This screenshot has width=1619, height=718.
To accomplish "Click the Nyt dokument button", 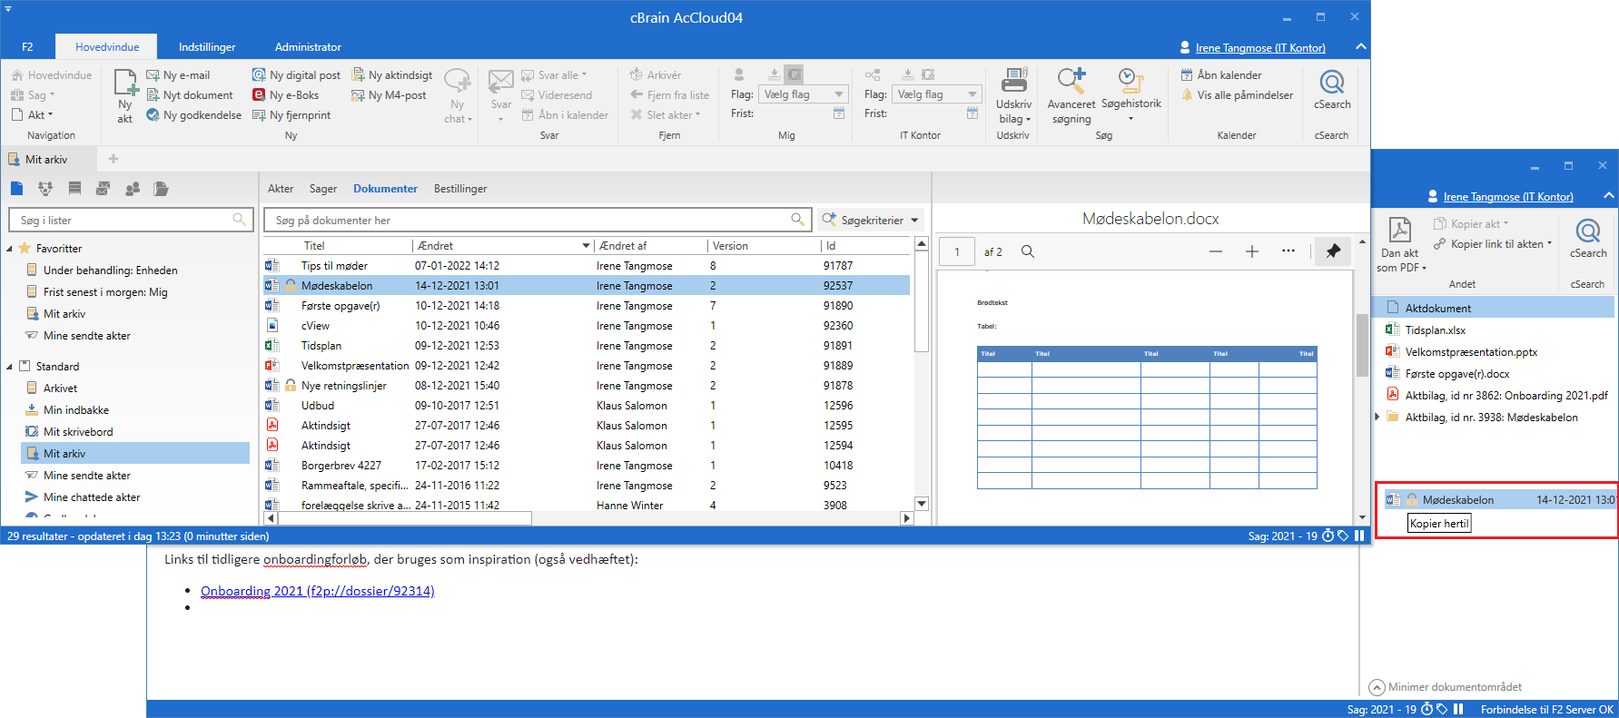I will pos(190,95).
